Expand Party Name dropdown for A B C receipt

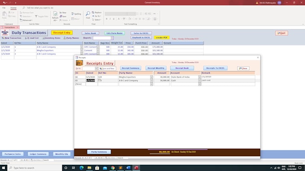pyautogui.click(x=151, y=80)
